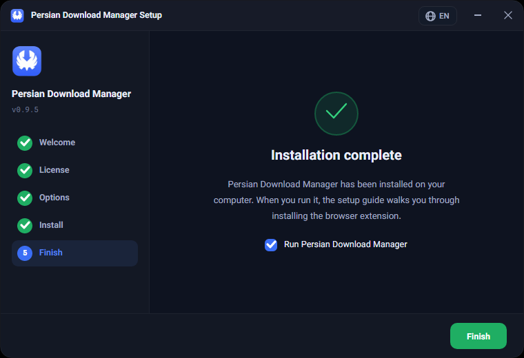
Task: Click the Installation complete heading
Action: click(336, 155)
